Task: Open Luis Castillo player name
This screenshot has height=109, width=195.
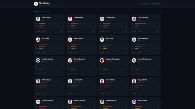Action: pyautogui.click(x=78, y=80)
